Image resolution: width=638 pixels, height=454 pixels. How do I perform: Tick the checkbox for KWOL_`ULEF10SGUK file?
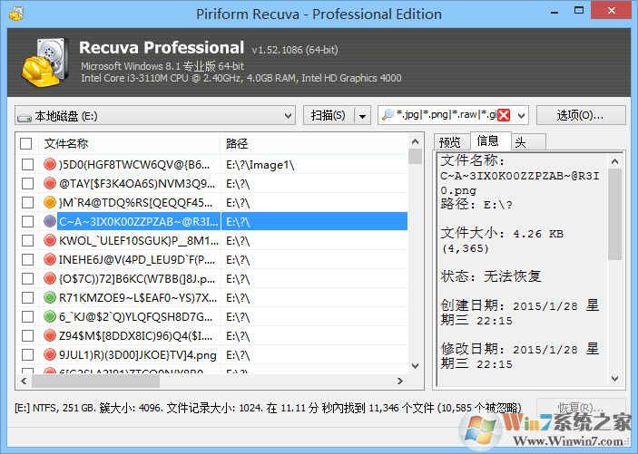click(26, 240)
